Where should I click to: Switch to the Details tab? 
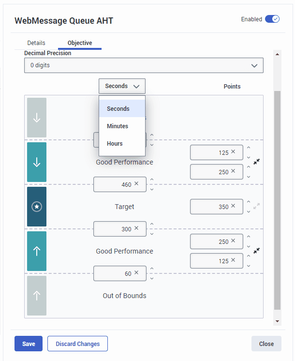36,43
